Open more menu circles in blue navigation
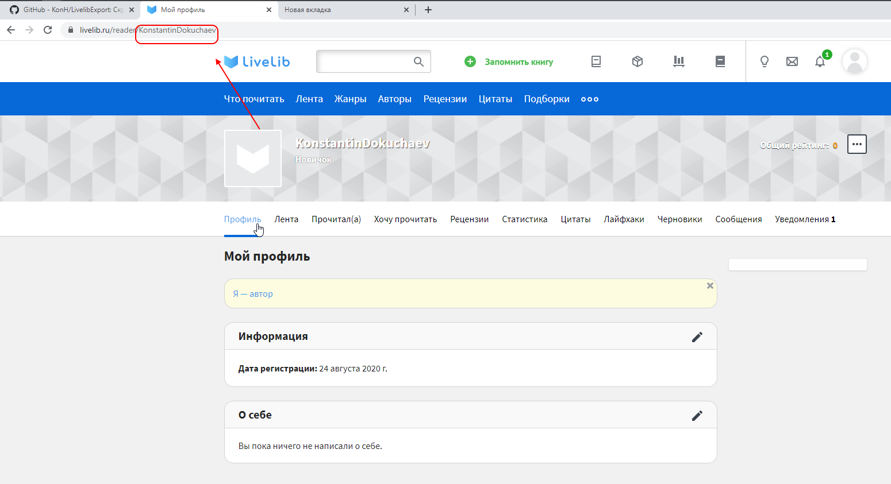 coord(590,99)
